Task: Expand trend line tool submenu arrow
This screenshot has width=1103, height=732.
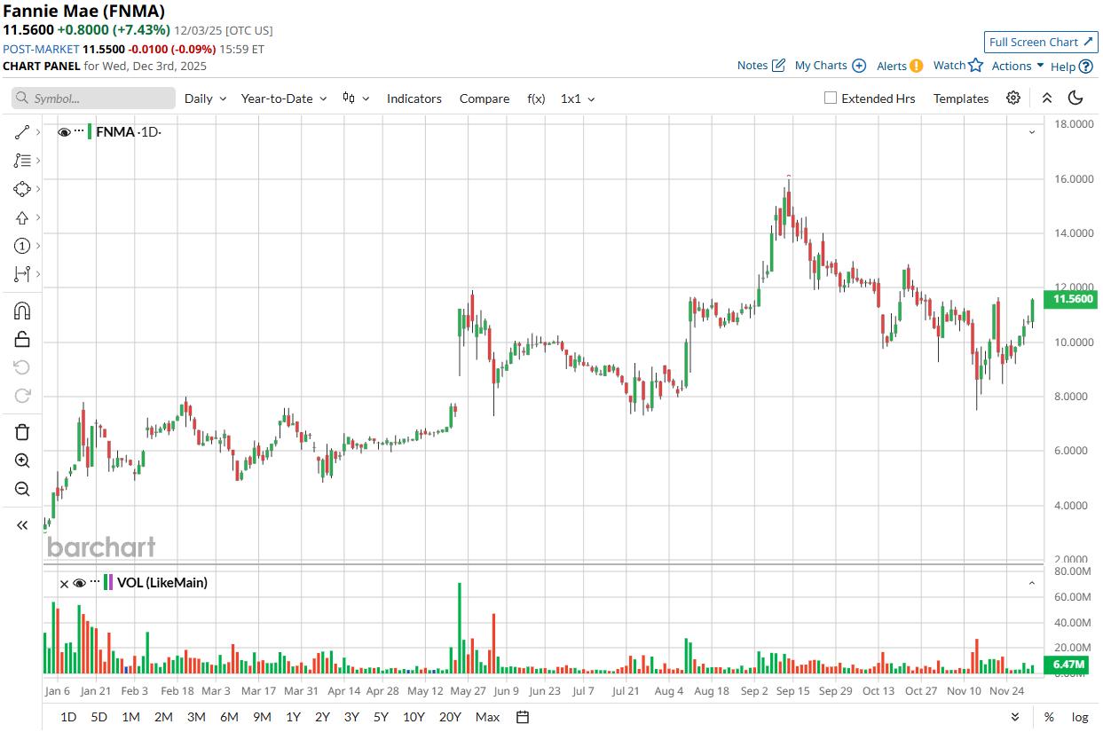Action: (x=37, y=133)
